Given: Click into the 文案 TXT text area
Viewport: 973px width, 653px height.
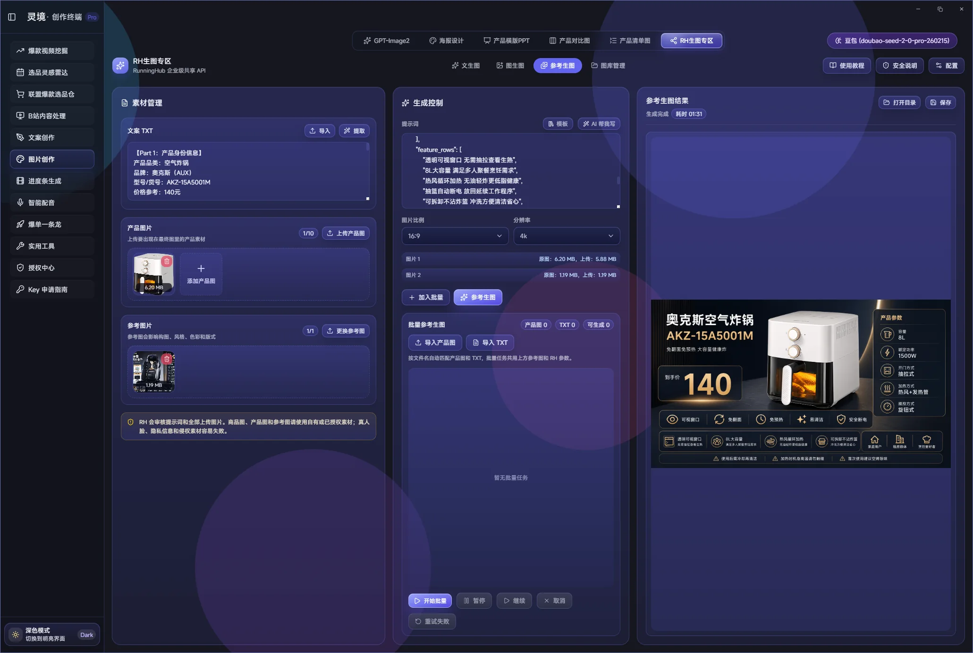Looking at the screenshot, I should [x=248, y=172].
